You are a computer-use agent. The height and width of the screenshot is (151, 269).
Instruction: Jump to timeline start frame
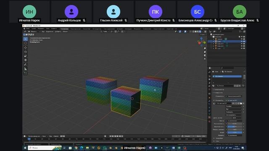pyautogui.click(x=111, y=136)
